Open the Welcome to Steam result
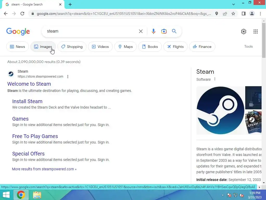Screen dimensions: 266x200 point(29,84)
